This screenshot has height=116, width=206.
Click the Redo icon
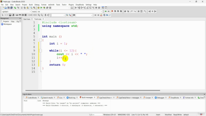tap(18, 8)
